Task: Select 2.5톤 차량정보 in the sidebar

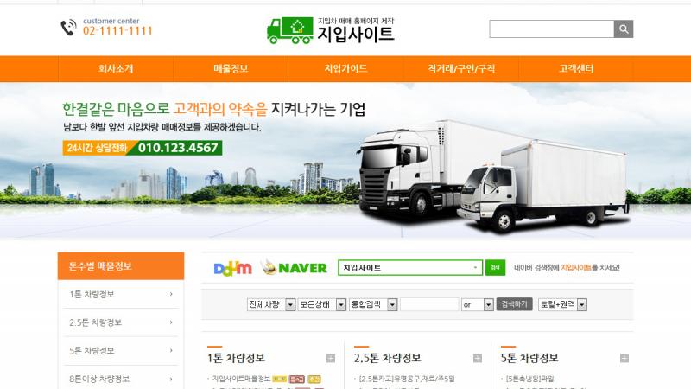Action: tap(121, 322)
